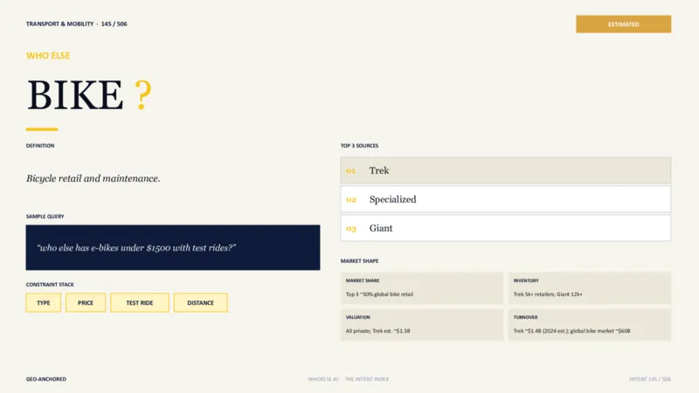Click the Intent 145 / 506 footer text
Image resolution: width=699 pixels, height=393 pixels.
click(650, 379)
